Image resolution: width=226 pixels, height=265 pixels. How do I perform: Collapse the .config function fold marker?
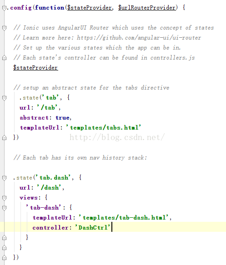coord(4,8)
